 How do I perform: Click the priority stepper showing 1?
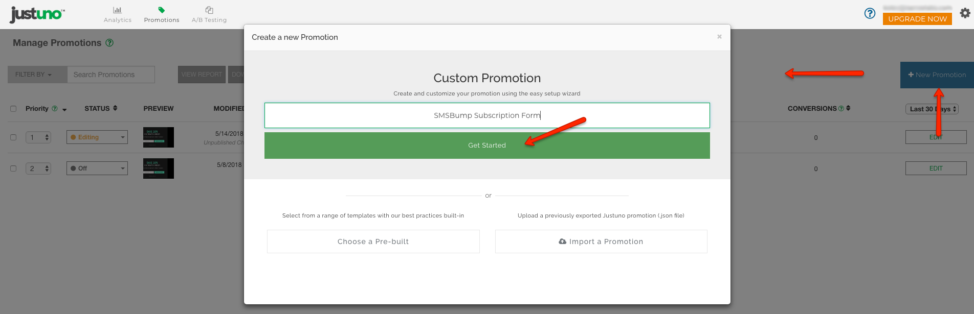(38, 137)
